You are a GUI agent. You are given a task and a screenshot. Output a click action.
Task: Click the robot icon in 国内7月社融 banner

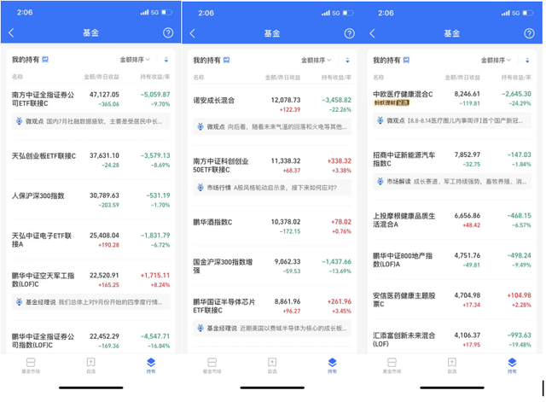pos(19,121)
